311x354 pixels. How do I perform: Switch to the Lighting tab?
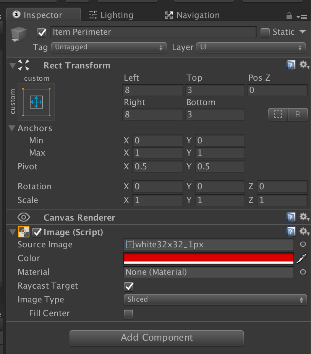coord(111,15)
